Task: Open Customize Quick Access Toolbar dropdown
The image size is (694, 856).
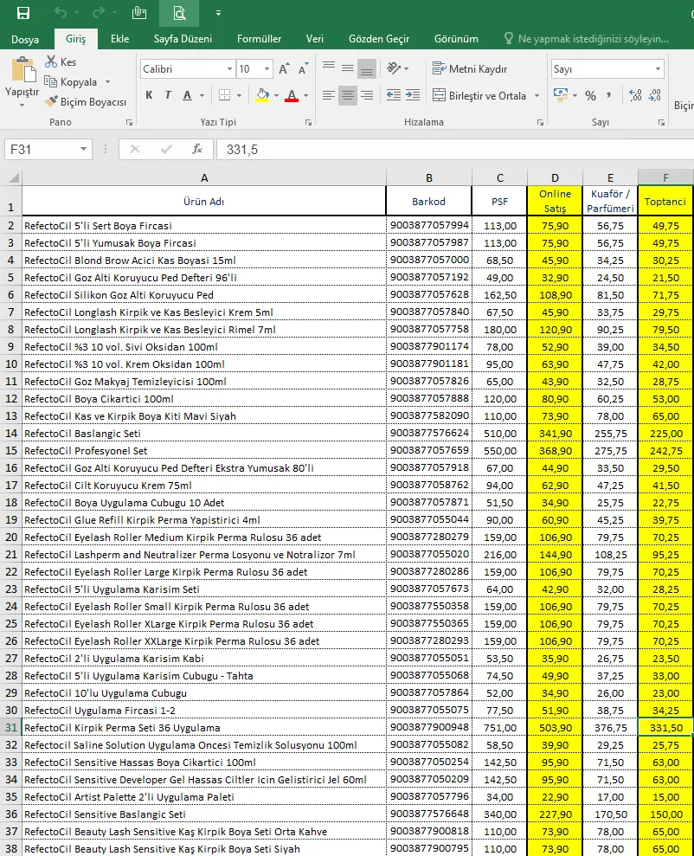Action: pyautogui.click(x=218, y=13)
